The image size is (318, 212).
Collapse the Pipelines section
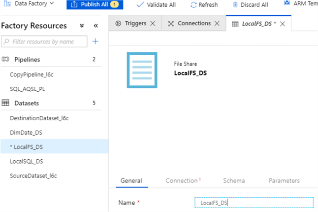pyautogui.click(x=51, y=59)
